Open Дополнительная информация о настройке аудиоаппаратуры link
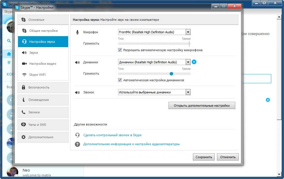The image size is (284, 179). click(131, 144)
